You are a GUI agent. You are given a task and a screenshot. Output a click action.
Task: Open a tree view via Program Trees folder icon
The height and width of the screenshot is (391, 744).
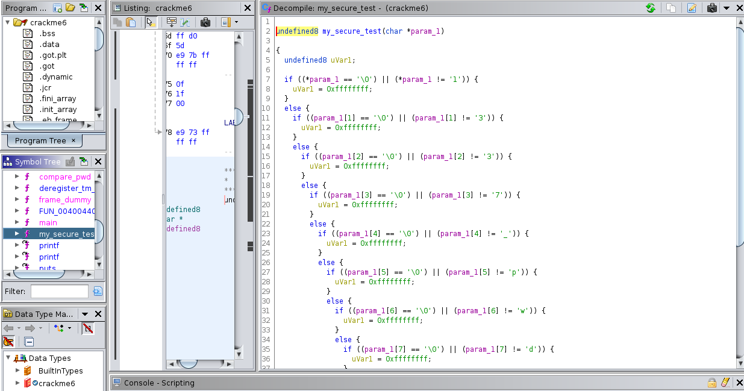pyautogui.click(x=70, y=8)
